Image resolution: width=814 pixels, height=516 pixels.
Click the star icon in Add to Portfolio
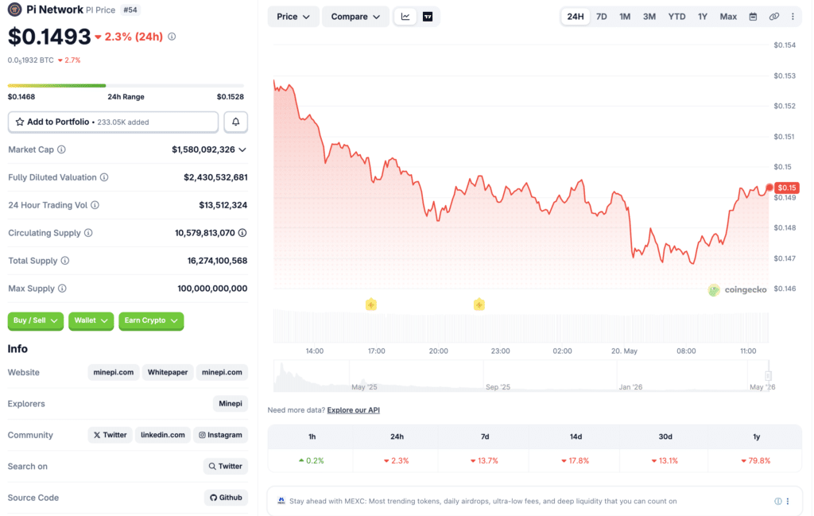tap(20, 122)
